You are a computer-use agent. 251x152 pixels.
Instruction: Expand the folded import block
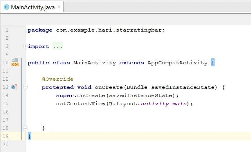pos(25,46)
